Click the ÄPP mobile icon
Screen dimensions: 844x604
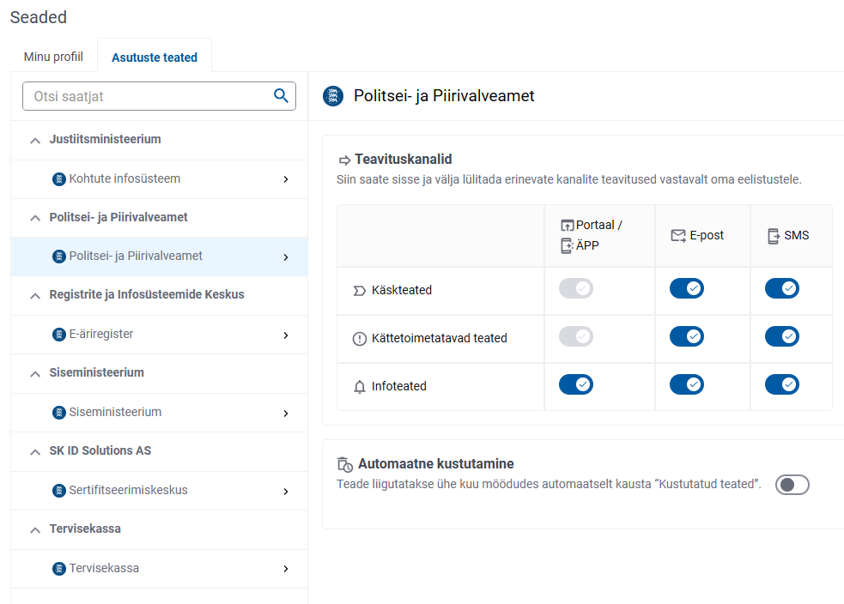(x=567, y=245)
